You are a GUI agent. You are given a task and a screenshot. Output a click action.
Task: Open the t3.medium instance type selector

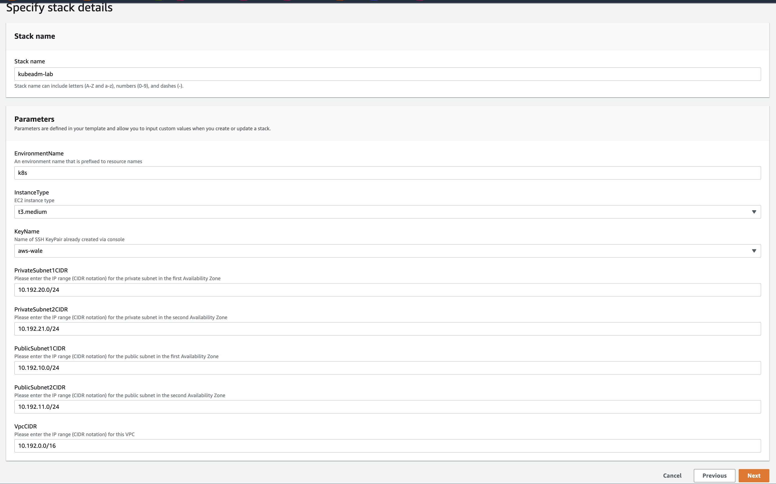pyautogui.click(x=384, y=212)
